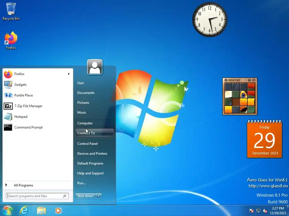
Task: Click the puzzle tile with the black beak tip
Action: point(244,109)
